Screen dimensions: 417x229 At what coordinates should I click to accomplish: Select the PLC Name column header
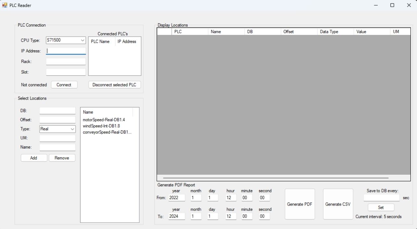click(102, 42)
